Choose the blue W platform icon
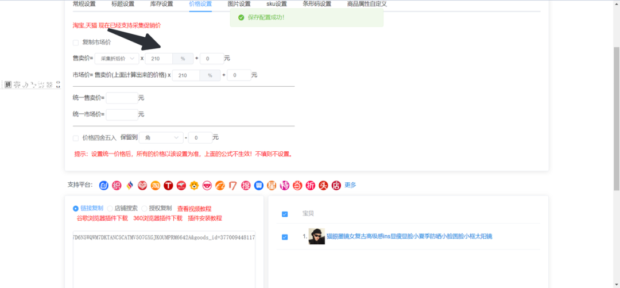Viewport: 620px width, 288px height. coord(258,185)
